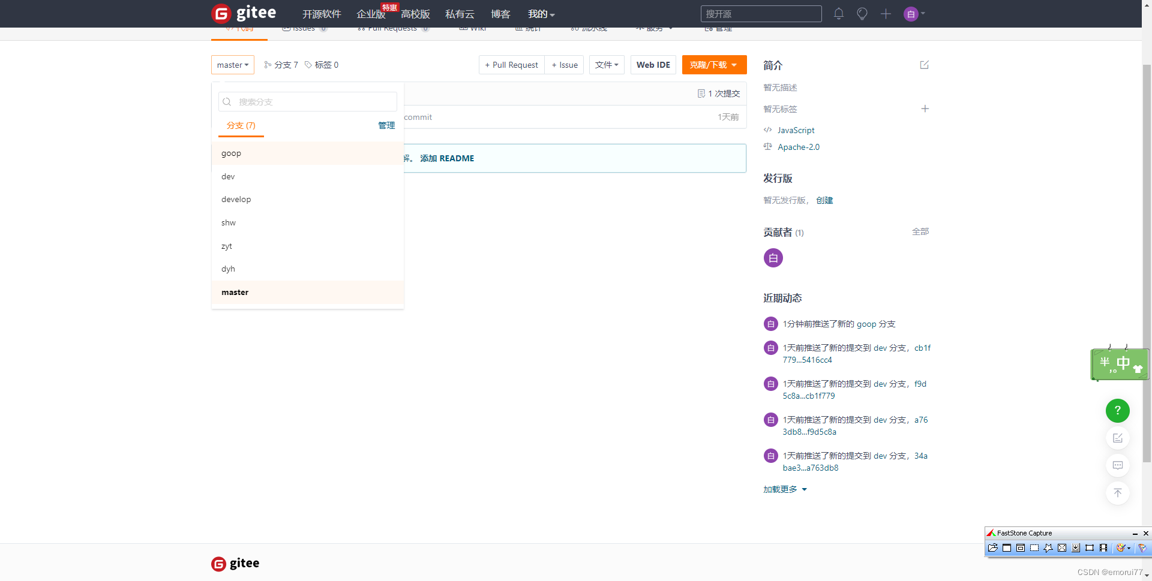1152x581 pixels.
Task: Click the plus create icon in header
Action: click(x=886, y=14)
